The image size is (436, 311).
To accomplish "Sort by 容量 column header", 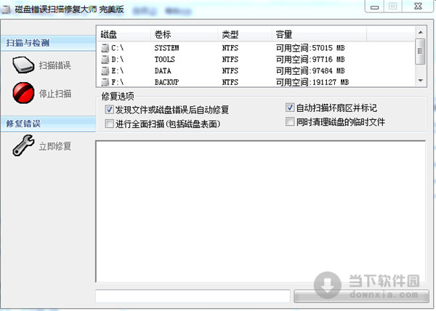I will coord(319,35).
